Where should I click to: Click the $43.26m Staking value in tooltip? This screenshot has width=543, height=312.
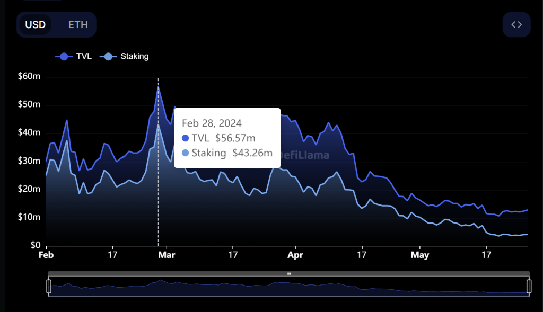pos(252,154)
